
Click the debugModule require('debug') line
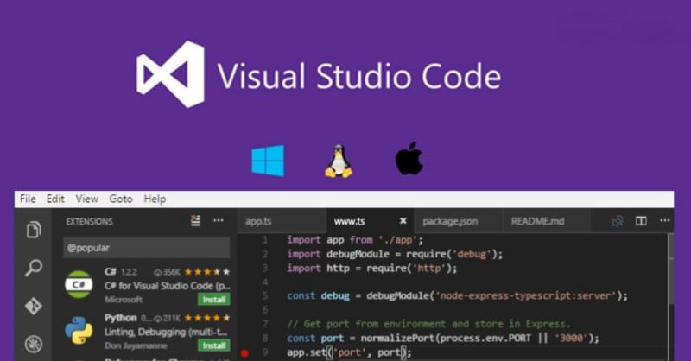pos(395,254)
